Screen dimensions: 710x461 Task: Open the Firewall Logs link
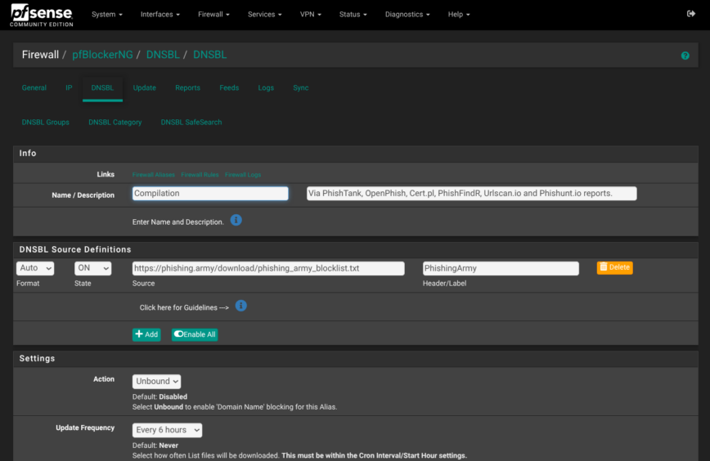(243, 175)
